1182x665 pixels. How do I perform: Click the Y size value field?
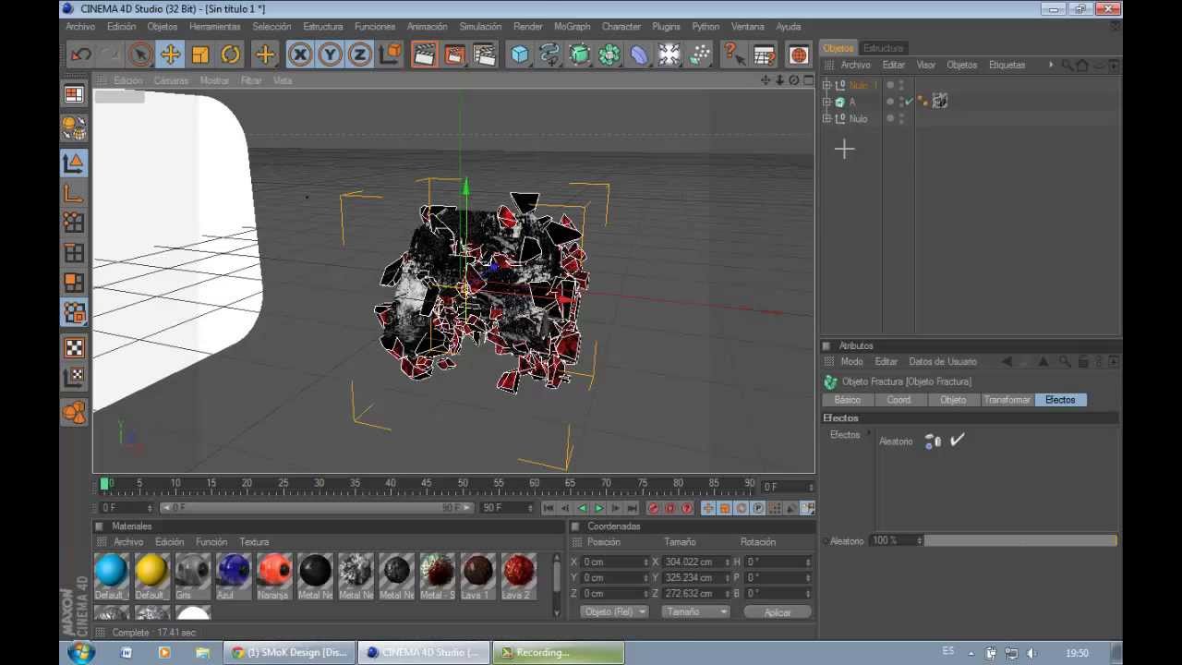coord(696,577)
